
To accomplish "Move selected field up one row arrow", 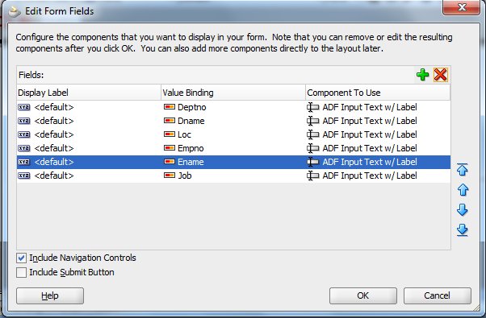I will pyautogui.click(x=463, y=190).
